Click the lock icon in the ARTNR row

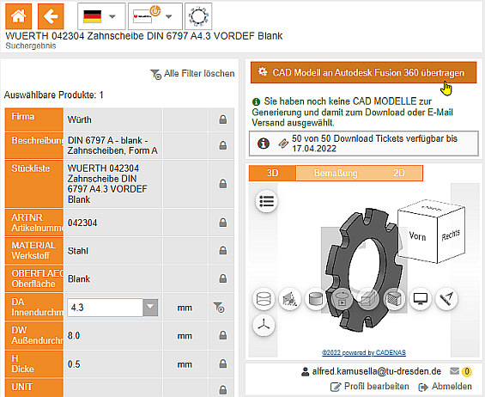(x=222, y=223)
